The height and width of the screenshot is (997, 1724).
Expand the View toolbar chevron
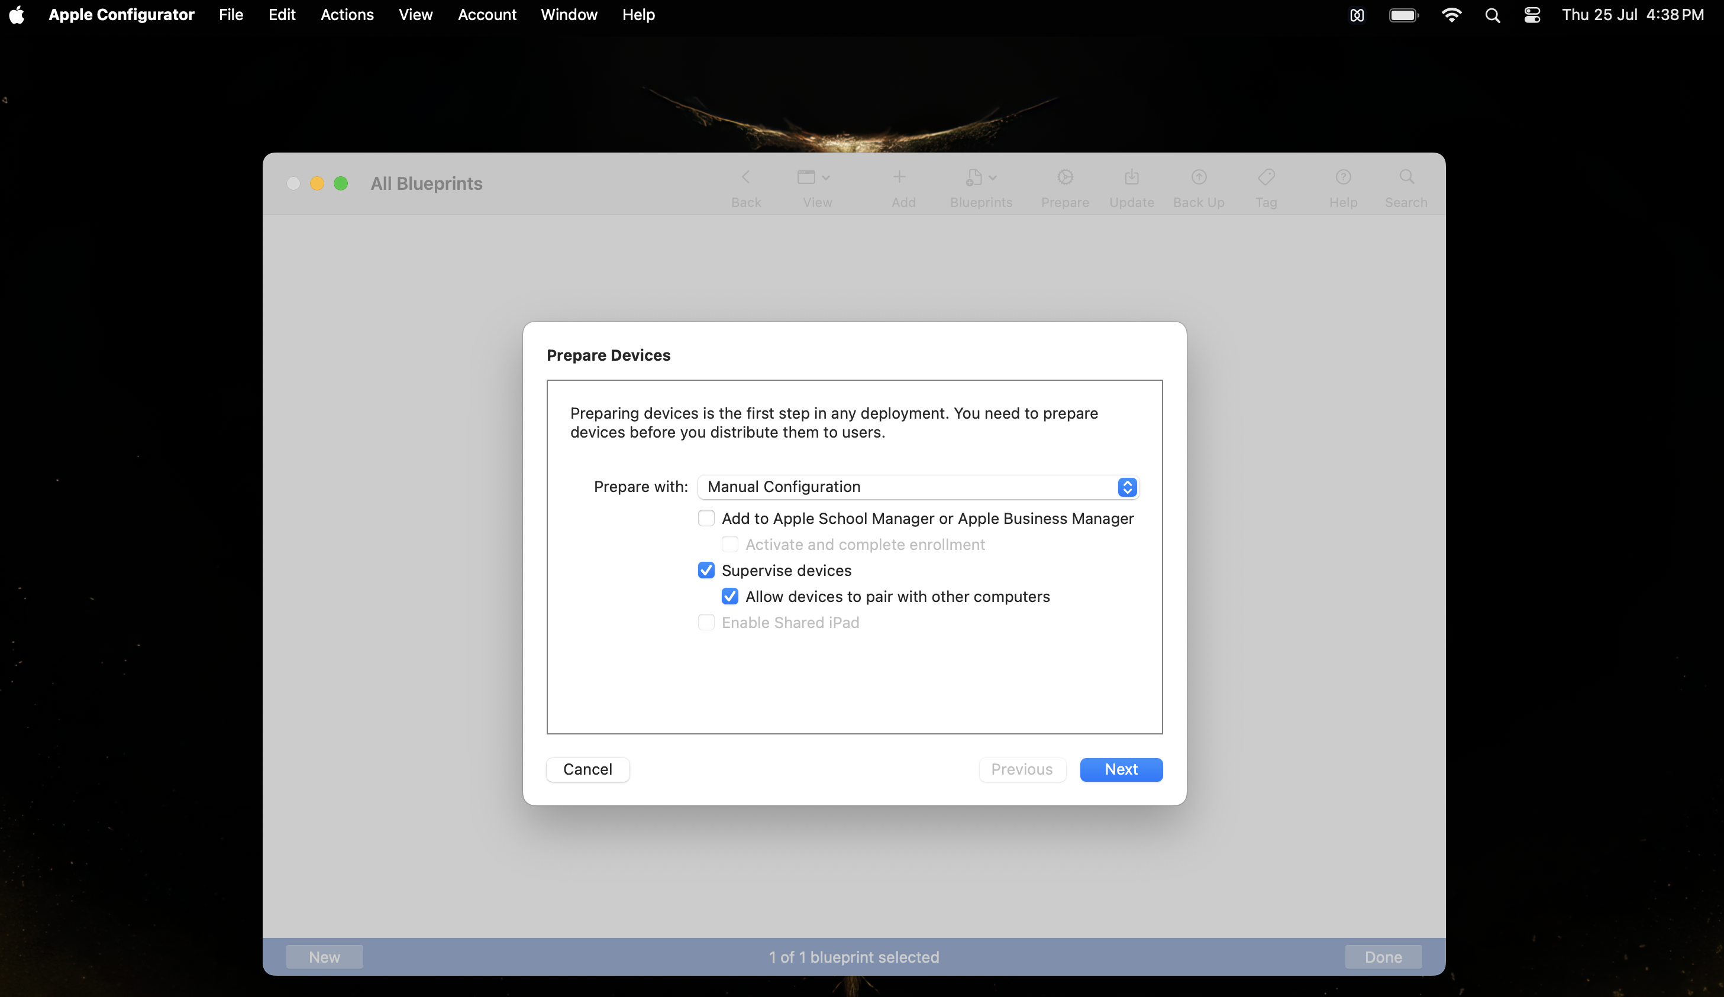tap(826, 178)
